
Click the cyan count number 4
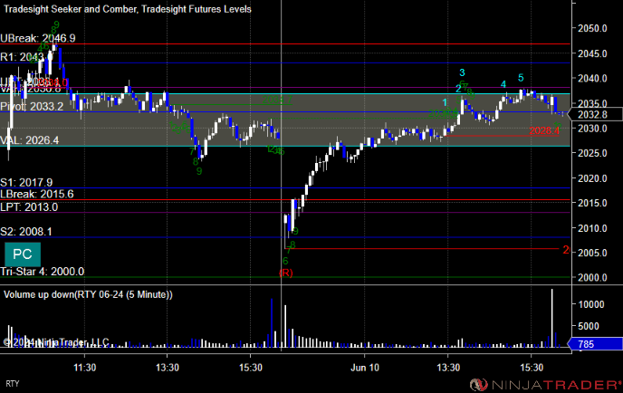click(x=503, y=84)
